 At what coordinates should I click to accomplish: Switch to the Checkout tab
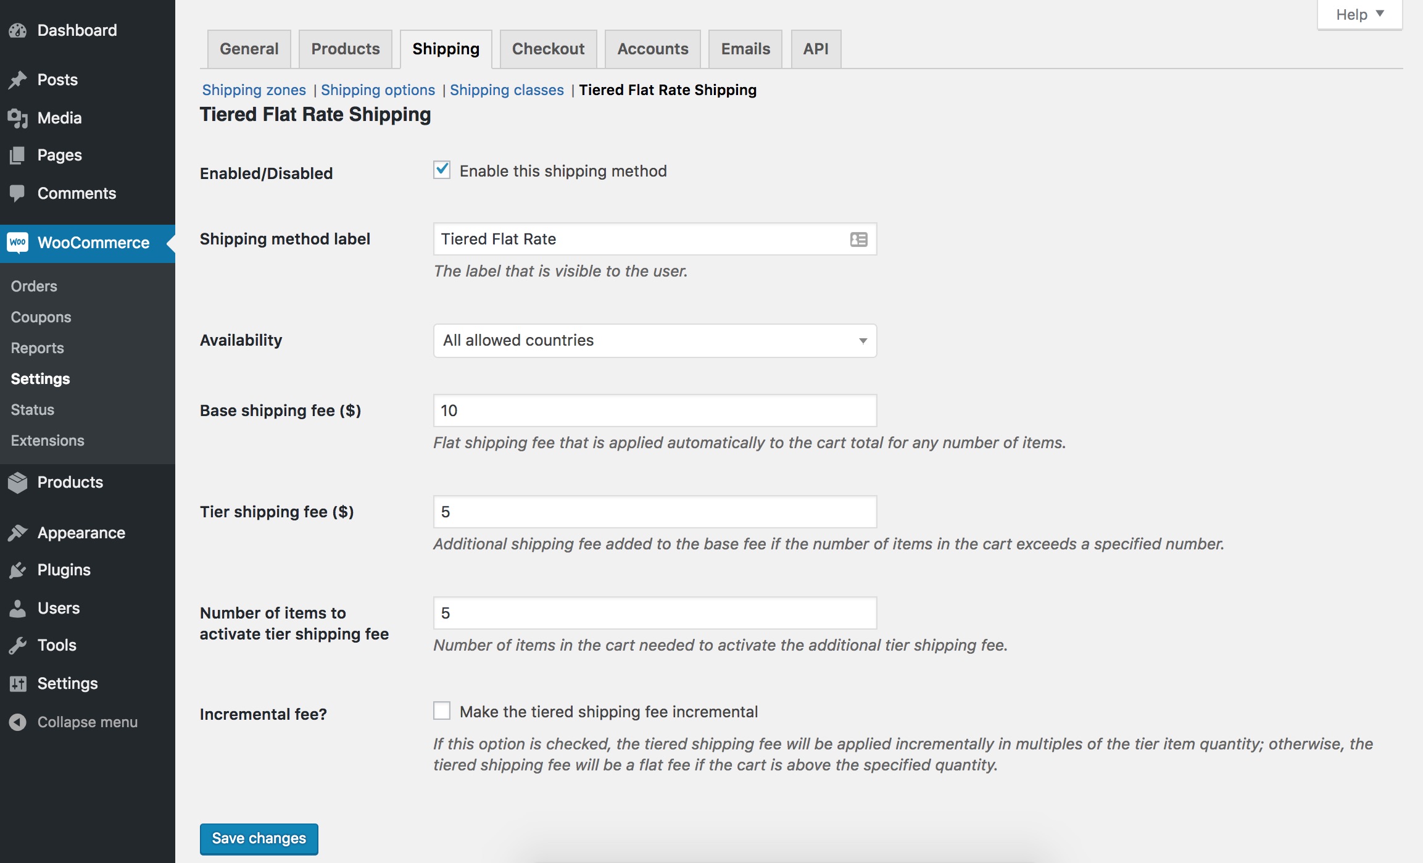click(548, 49)
